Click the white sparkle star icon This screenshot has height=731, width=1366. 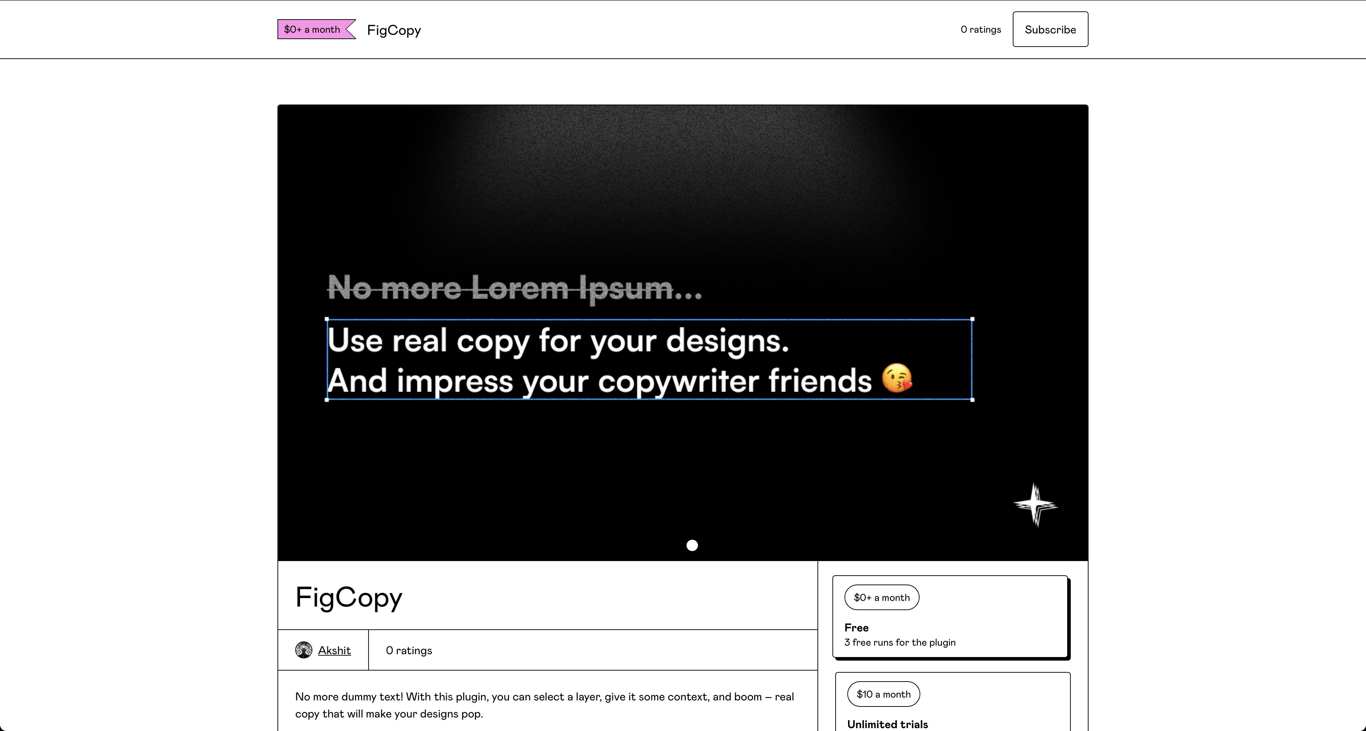click(1034, 505)
